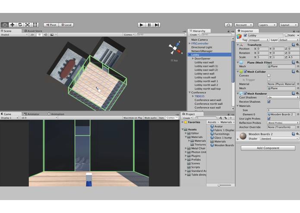300x213 pixels.
Task: Toggle Scene view audio speaker icon
Action: [x=45, y=34]
